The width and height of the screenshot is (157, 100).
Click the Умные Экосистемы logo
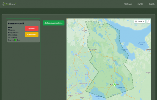coord(9,4)
